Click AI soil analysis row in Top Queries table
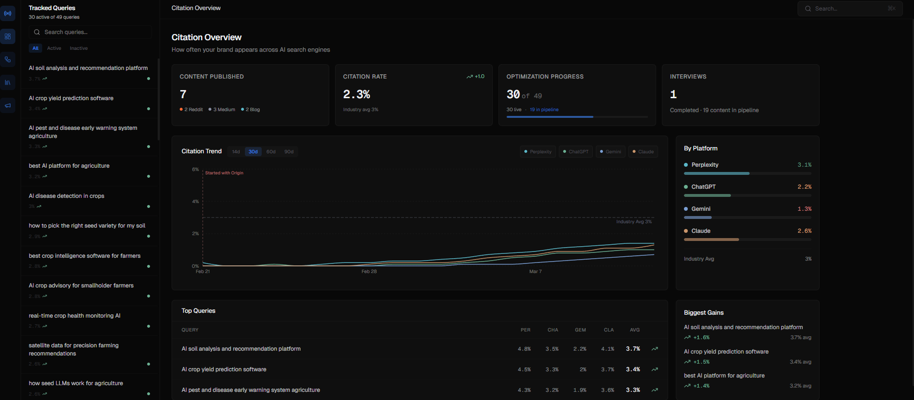 419,349
